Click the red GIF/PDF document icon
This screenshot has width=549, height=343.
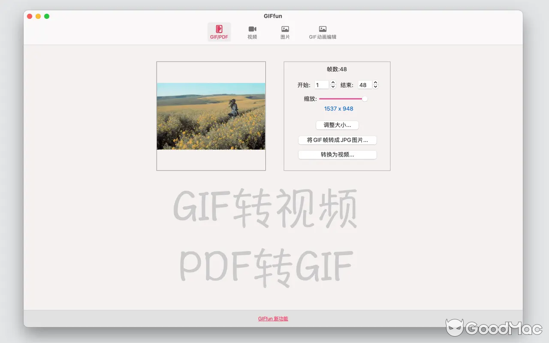click(219, 28)
